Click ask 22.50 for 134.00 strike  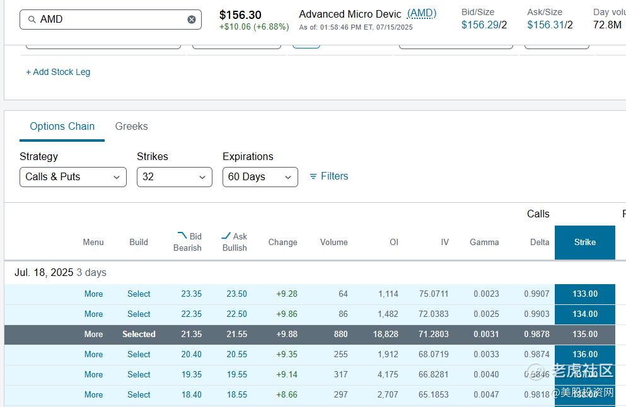(237, 314)
